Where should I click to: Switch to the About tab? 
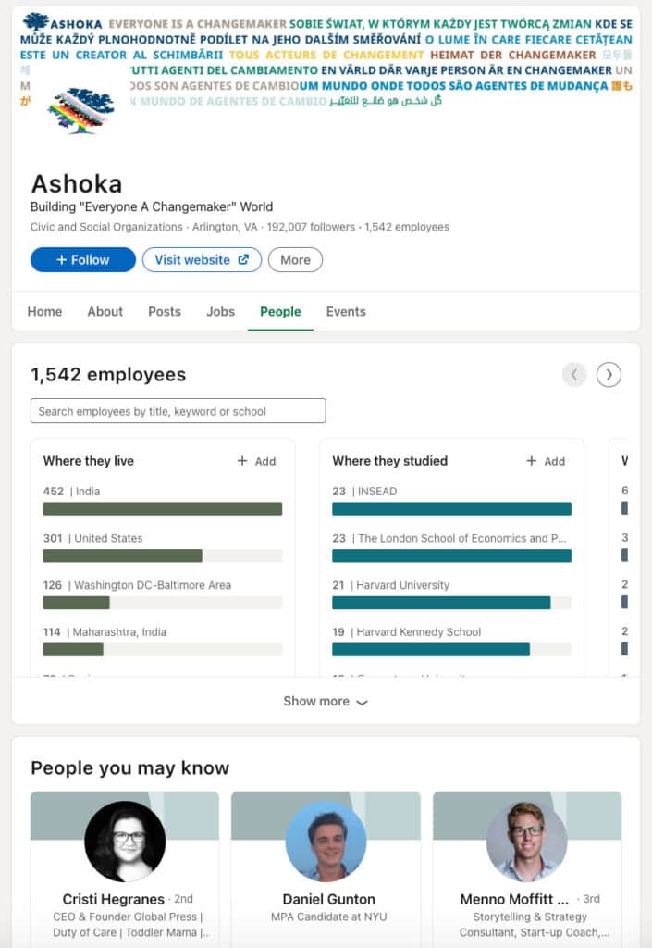[105, 311]
